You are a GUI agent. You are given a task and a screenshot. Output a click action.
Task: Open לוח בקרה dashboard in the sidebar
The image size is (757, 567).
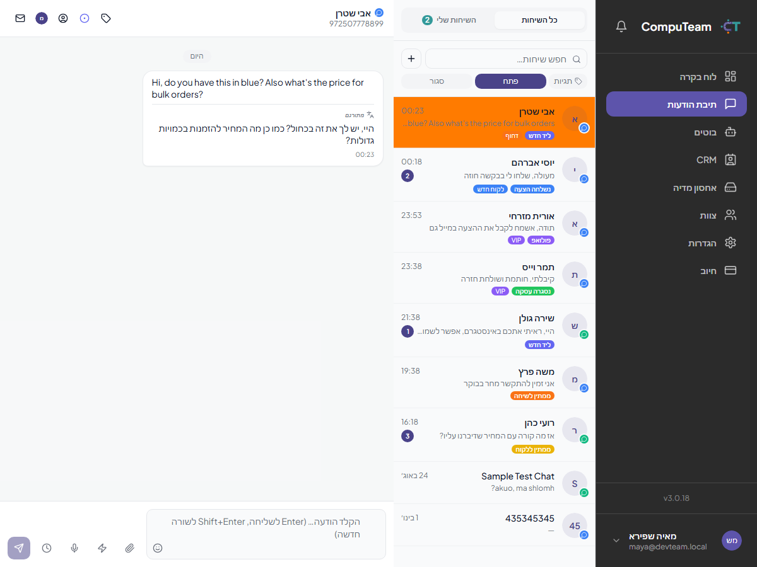pos(676,77)
